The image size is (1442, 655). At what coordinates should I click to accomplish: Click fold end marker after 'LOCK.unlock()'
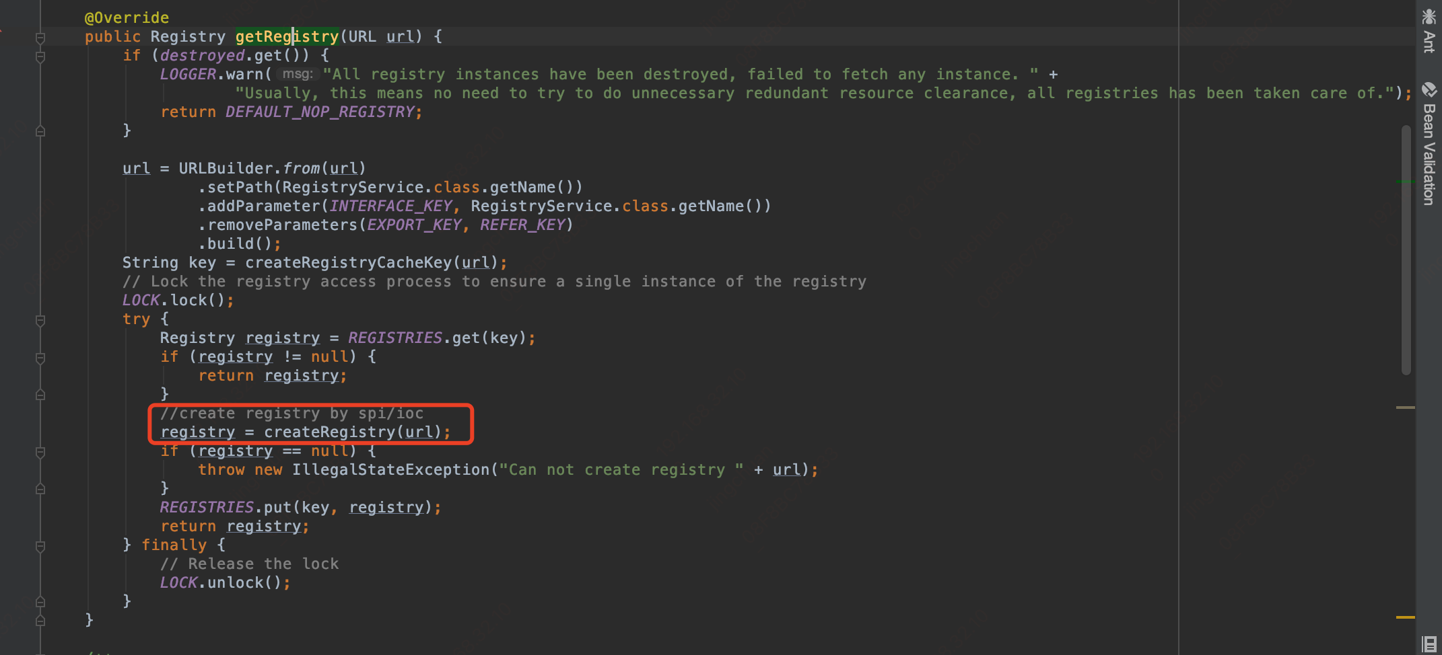(x=40, y=602)
